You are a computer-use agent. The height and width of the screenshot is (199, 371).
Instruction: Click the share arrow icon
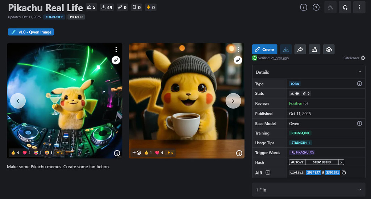click(300, 50)
